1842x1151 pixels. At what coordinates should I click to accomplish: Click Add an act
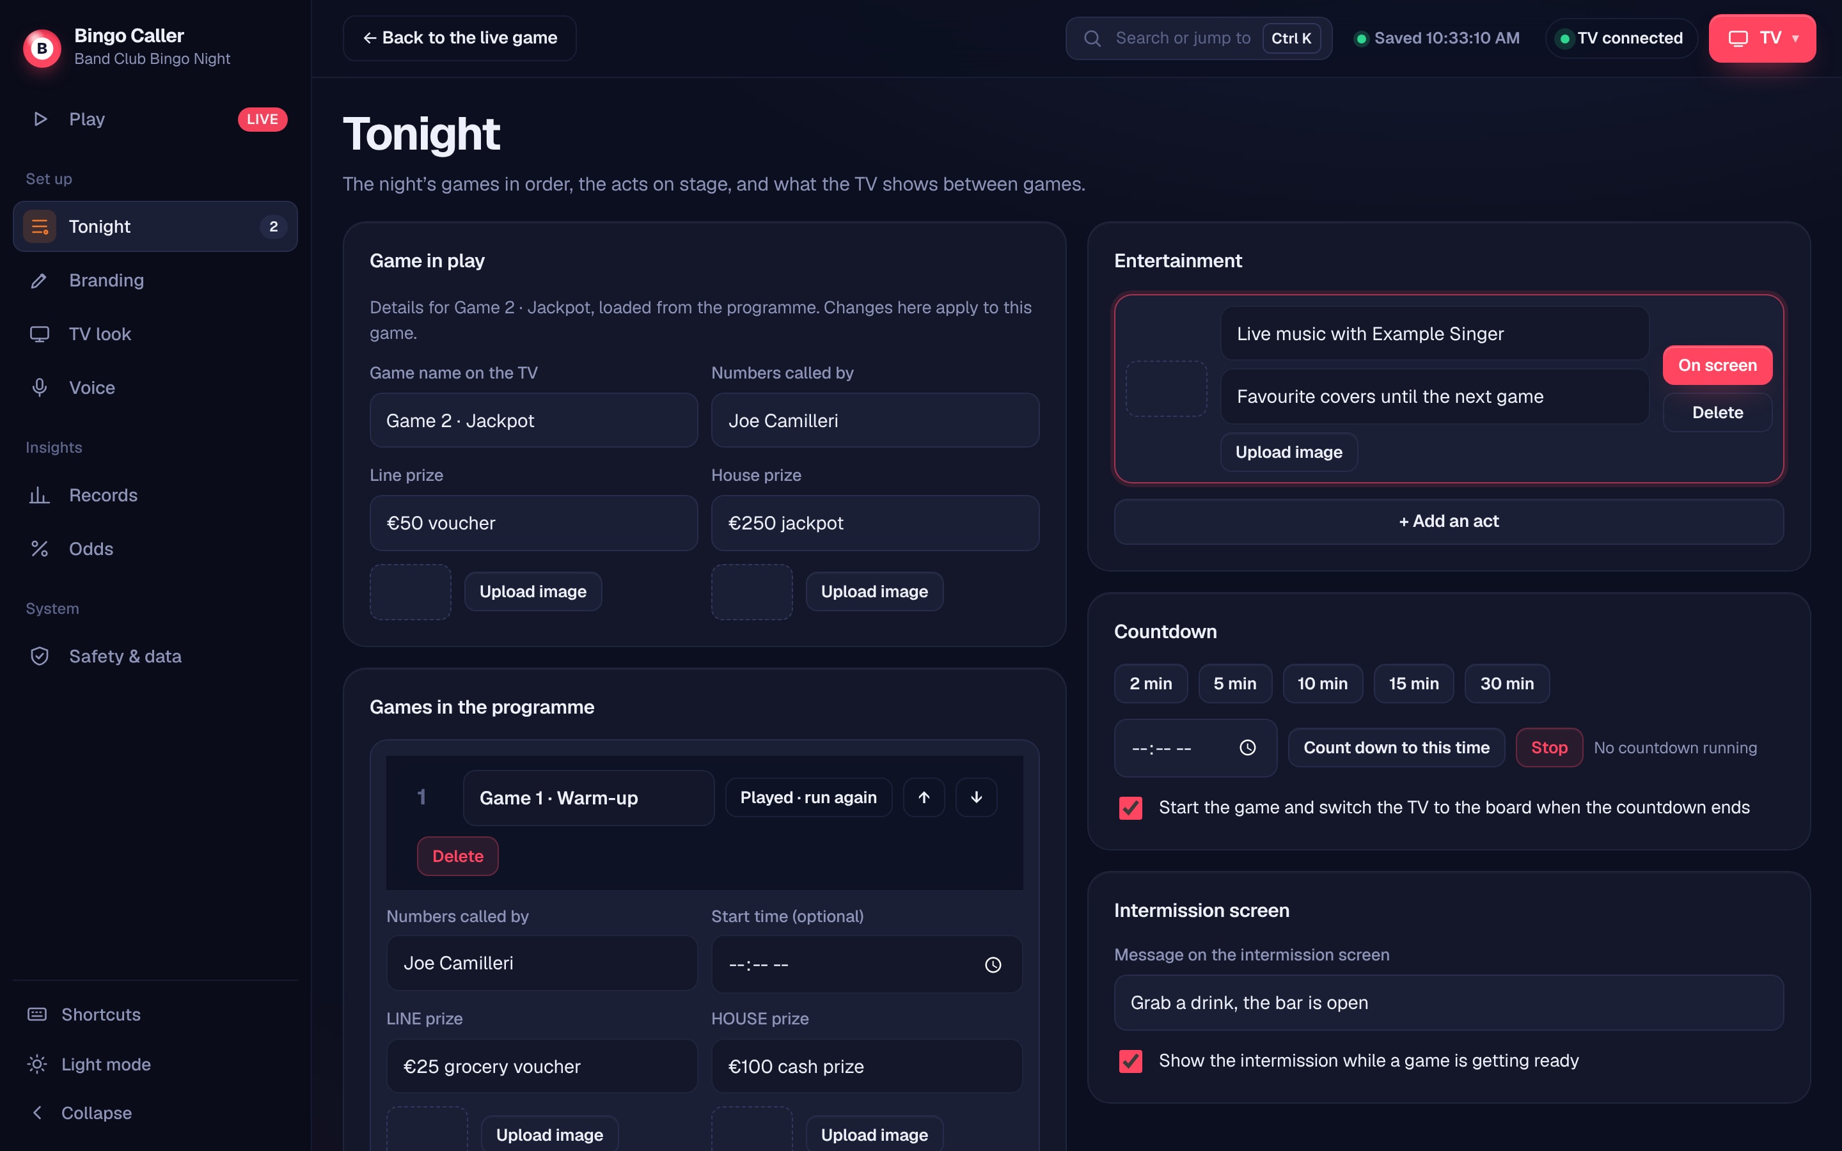click(x=1449, y=521)
